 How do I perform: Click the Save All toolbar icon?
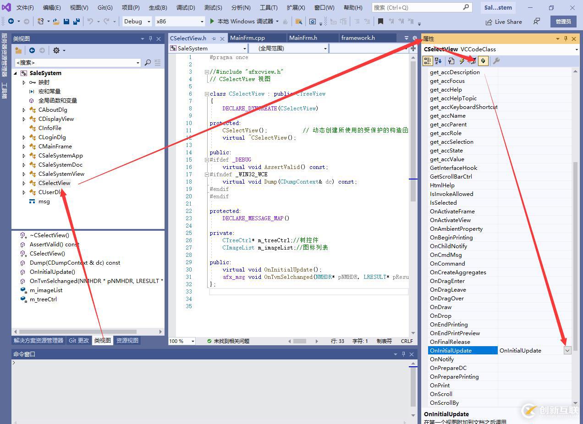[x=76, y=22]
